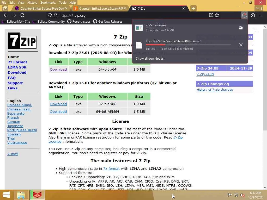
Task: Switch to Counter-Strike: Source Free Download tab
Action: pyautogui.click(x=40, y=8)
